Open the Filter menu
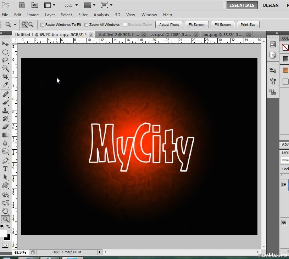 click(83, 15)
